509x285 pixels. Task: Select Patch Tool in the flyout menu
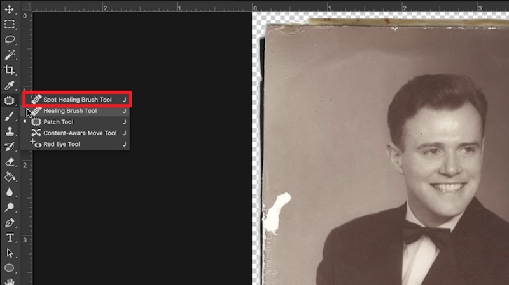58,122
